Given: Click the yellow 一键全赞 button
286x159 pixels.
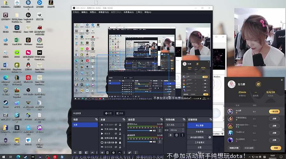Looking at the screenshot, I should click(274, 111).
